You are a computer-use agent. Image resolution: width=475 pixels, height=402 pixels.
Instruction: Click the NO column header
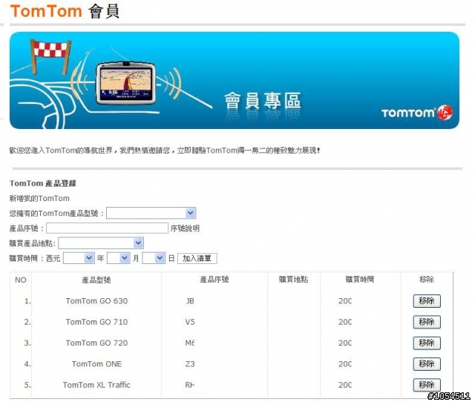21,280
